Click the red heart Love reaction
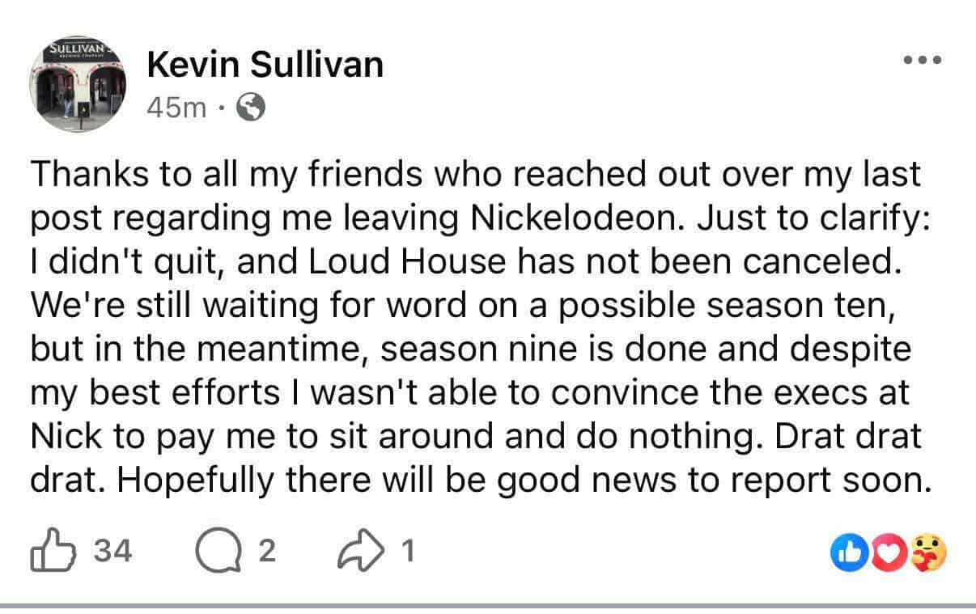The width and height of the screenshot is (976, 614). pos(888,553)
